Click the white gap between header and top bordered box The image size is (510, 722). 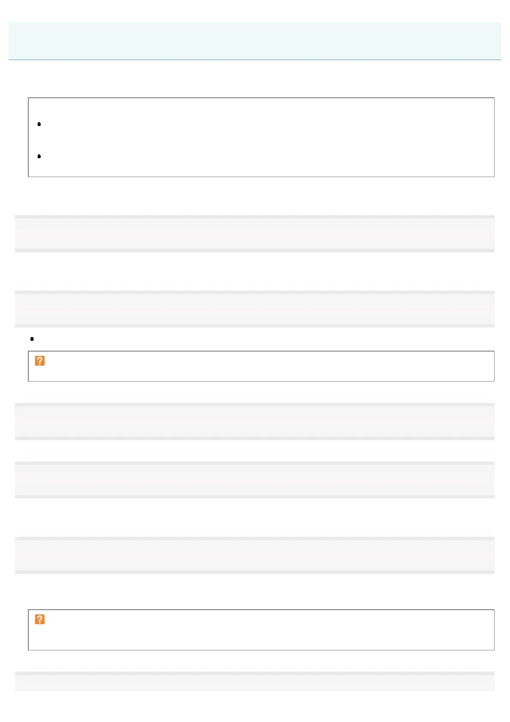pos(255,78)
